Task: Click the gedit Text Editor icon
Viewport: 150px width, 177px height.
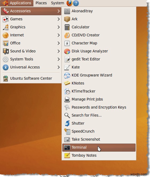Action: tap(67, 59)
